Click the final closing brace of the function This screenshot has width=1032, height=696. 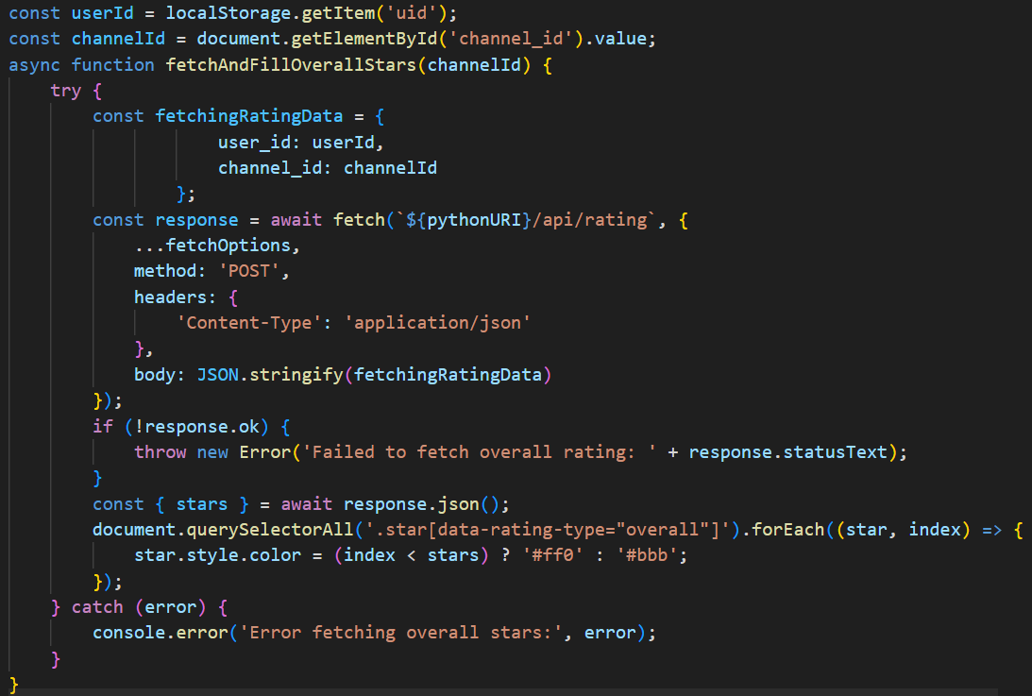[14, 684]
